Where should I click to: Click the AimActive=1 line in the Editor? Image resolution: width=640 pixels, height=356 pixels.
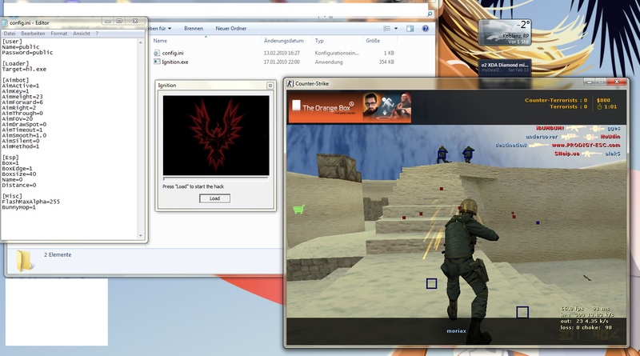pos(21,86)
